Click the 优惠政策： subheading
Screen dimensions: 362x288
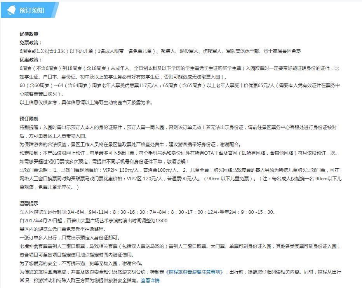(31, 59)
